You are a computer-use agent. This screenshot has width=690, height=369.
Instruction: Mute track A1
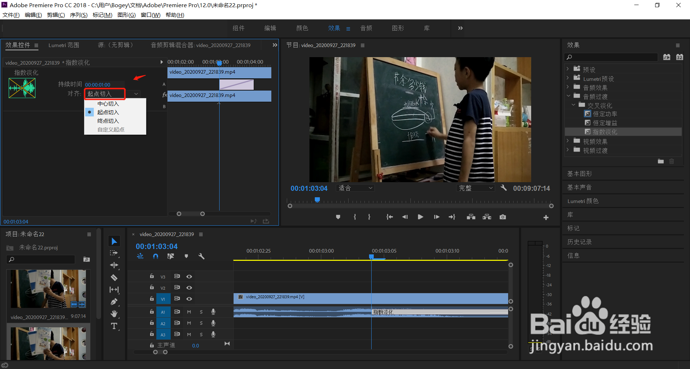point(189,312)
